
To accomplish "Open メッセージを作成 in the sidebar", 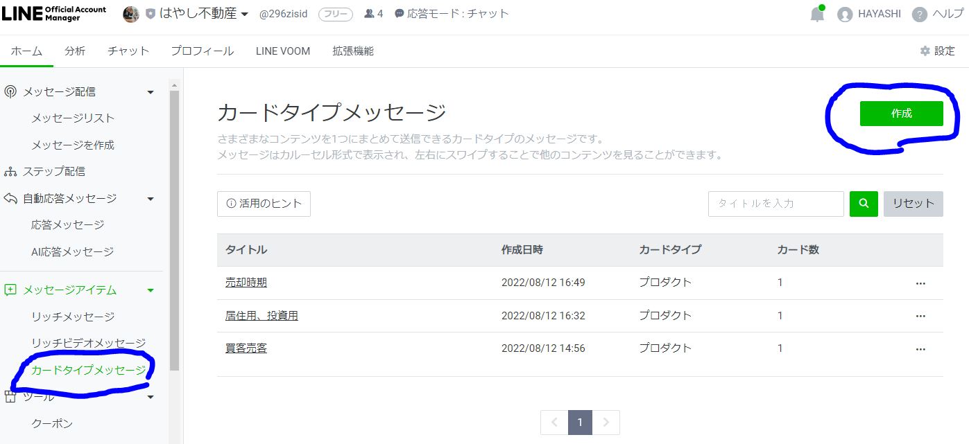I will click(x=73, y=145).
